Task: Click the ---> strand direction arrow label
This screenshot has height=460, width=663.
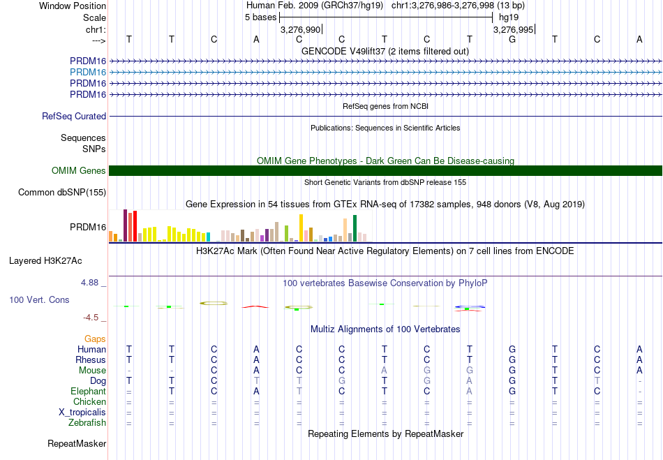Action: [99, 40]
